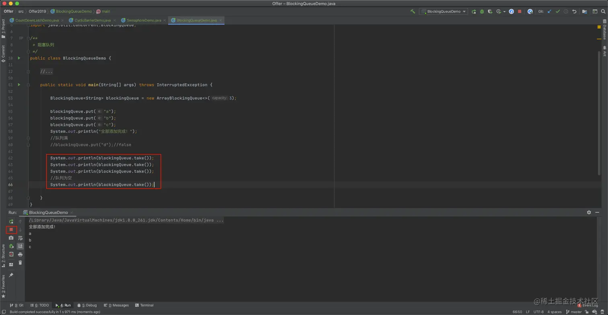Open the Database tool window

coord(604,29)
